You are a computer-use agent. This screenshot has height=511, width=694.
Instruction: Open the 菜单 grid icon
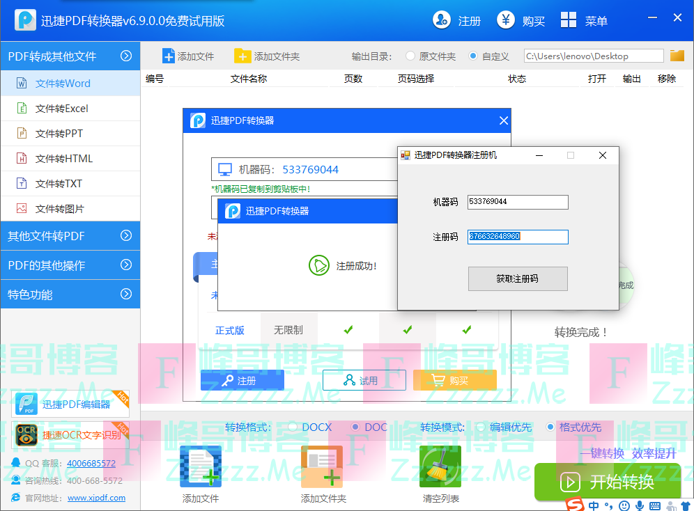(569, 20)
